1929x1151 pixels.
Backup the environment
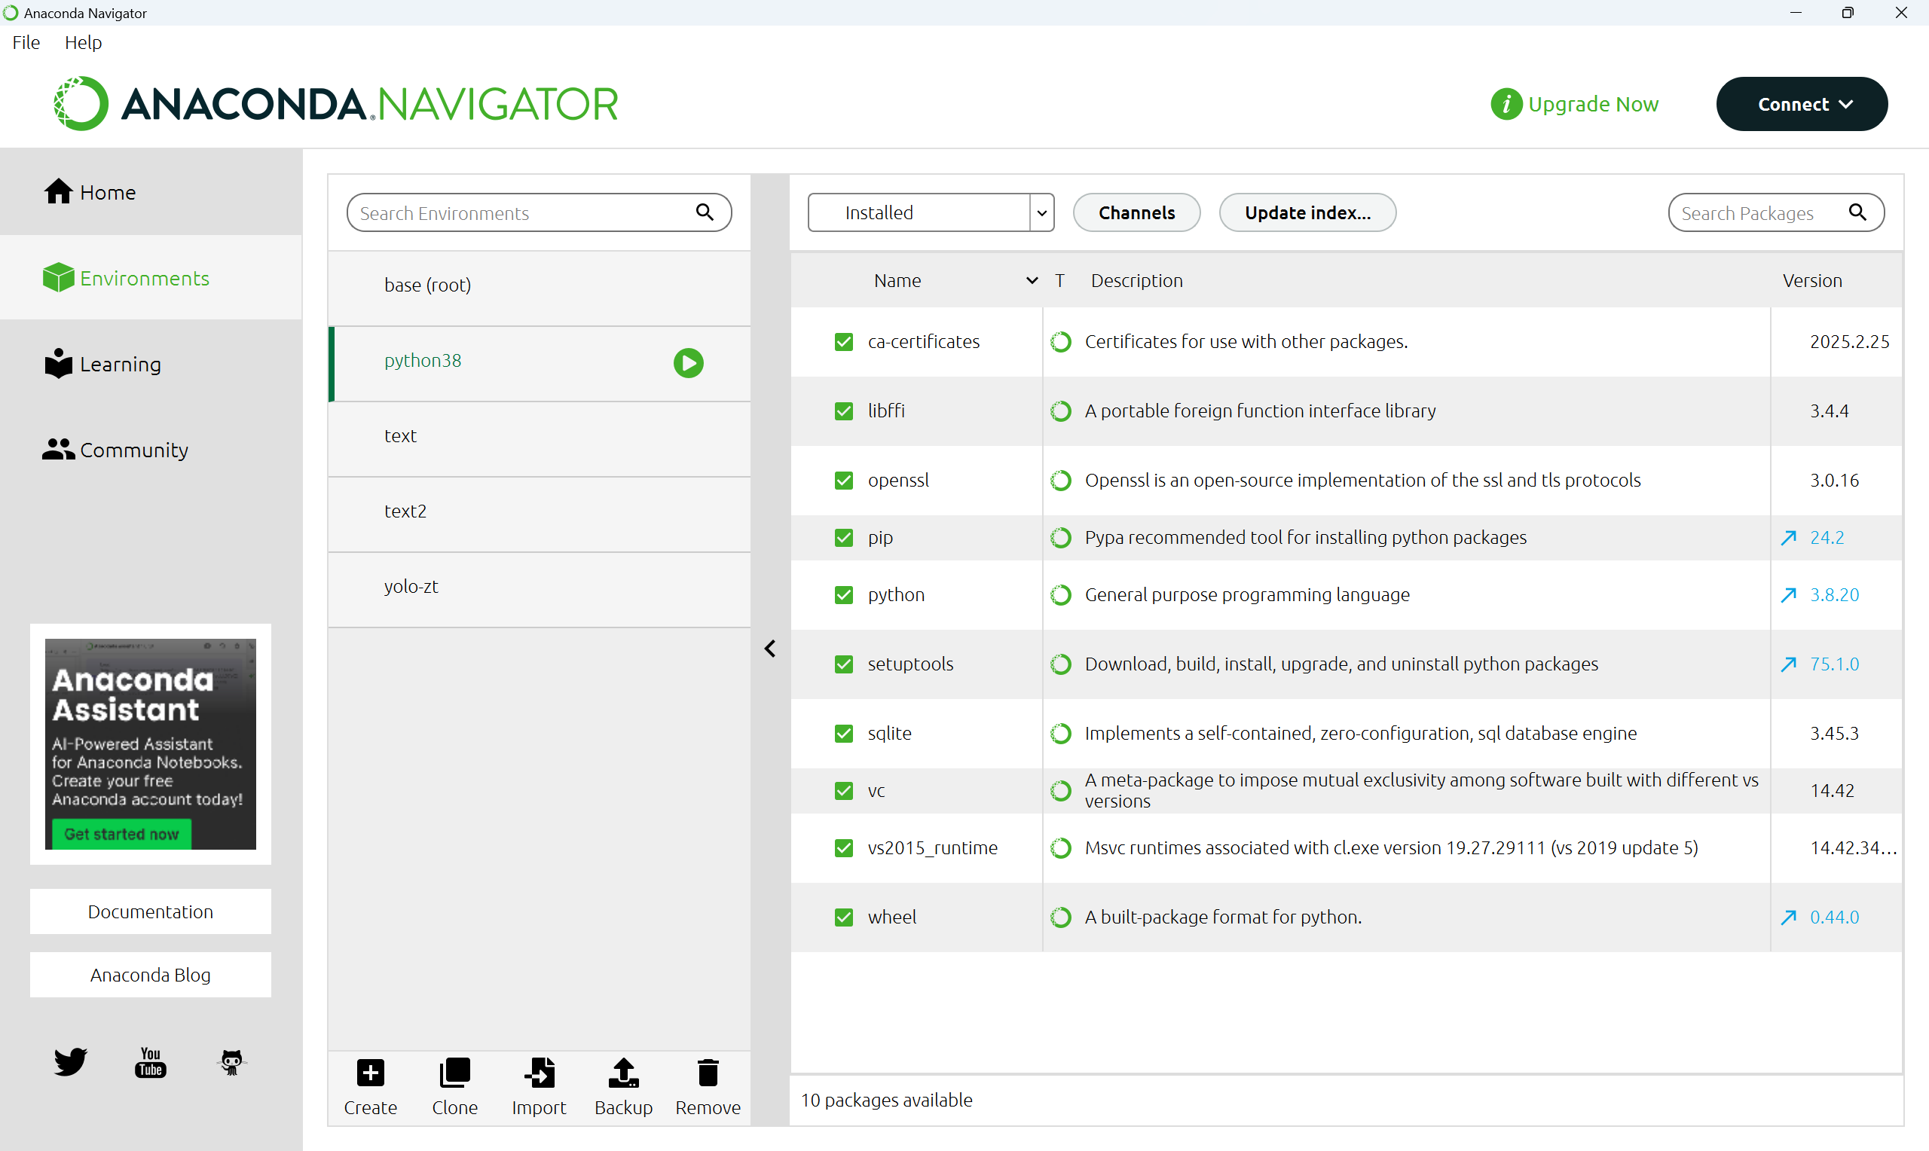(x=624, y=1087)
